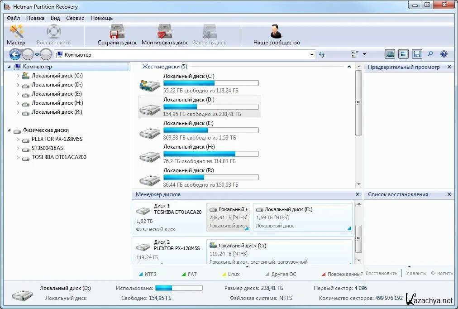Image resolution: width=458 pixels, height=309 pixels.
Task: Open the Файл menu
Action: [x=14, y=18]
